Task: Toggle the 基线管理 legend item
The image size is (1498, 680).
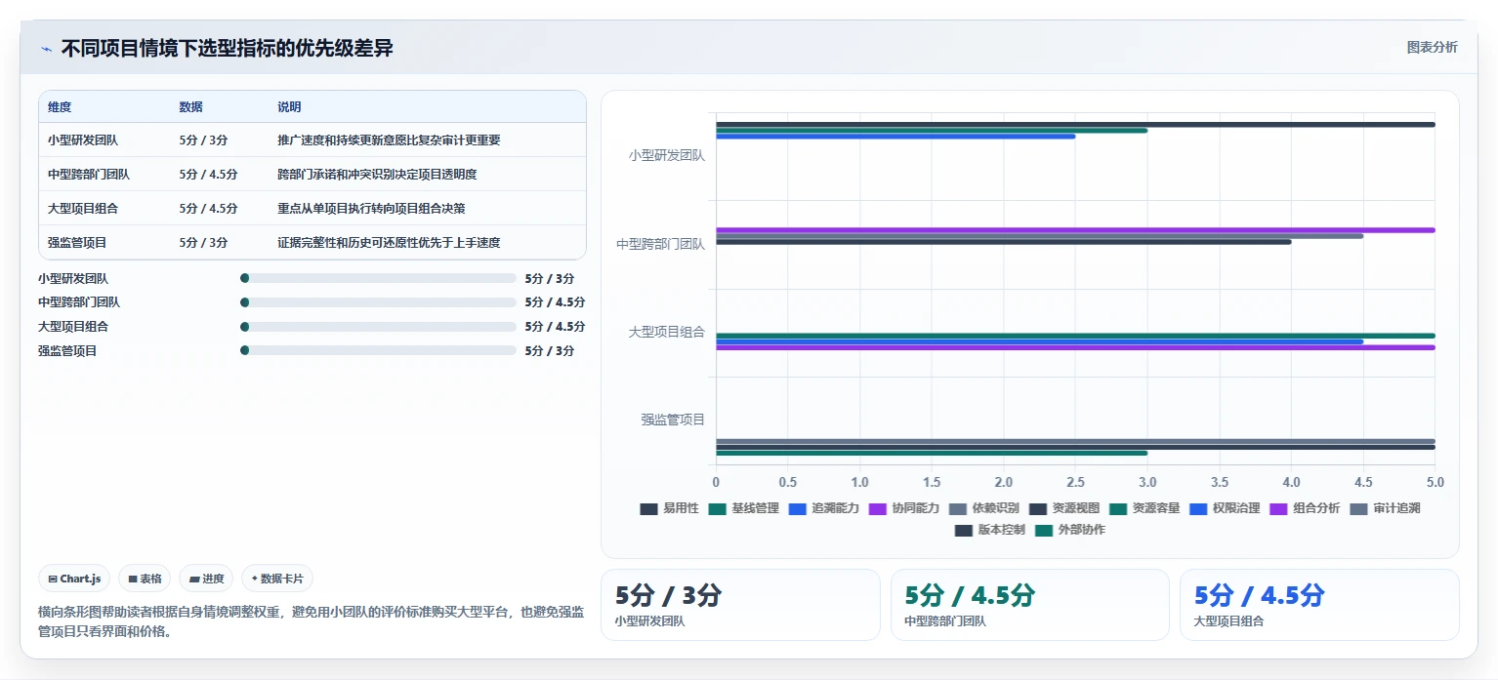Action: 743,508
